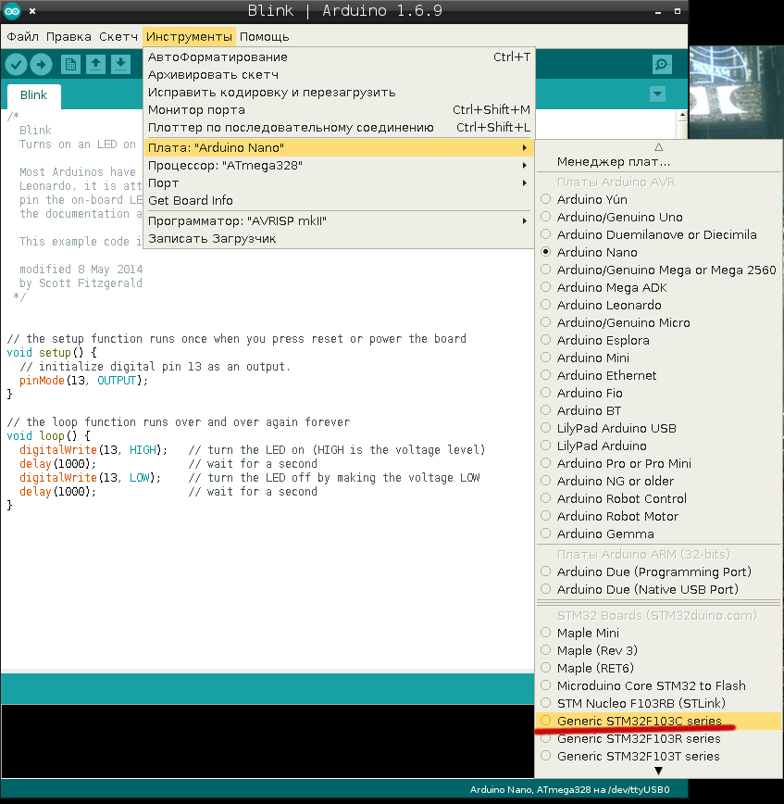Open Плоттер по последовательному соединению
The image size is (784, 804).
(338, 128)
